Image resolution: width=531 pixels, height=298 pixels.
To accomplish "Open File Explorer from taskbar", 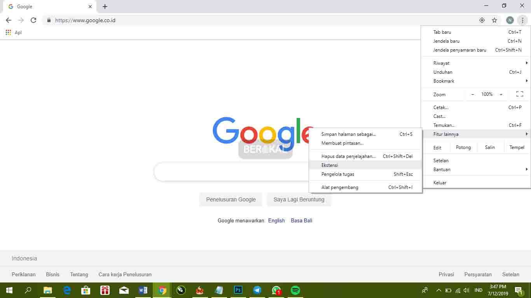I will [x=47, y=290].
